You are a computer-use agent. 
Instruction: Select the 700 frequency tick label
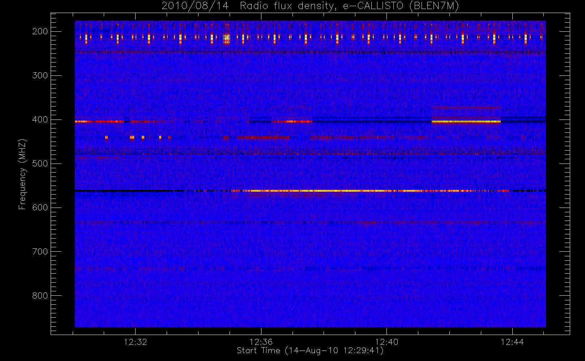point(40,252)
